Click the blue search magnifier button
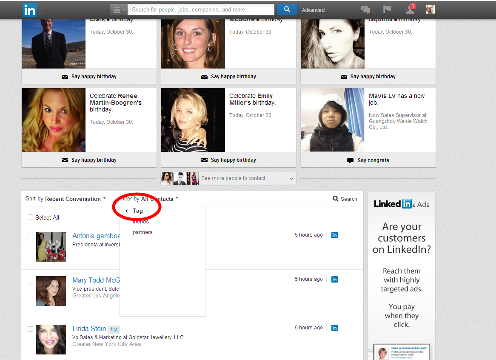The image size is (496, 360). tap(287, 9)
